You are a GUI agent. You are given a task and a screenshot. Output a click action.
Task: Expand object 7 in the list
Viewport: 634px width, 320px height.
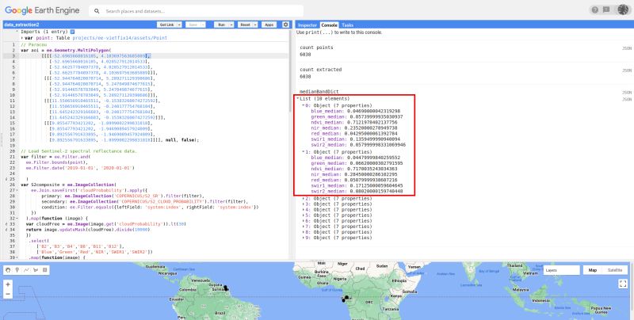click(x=304, y=227)
